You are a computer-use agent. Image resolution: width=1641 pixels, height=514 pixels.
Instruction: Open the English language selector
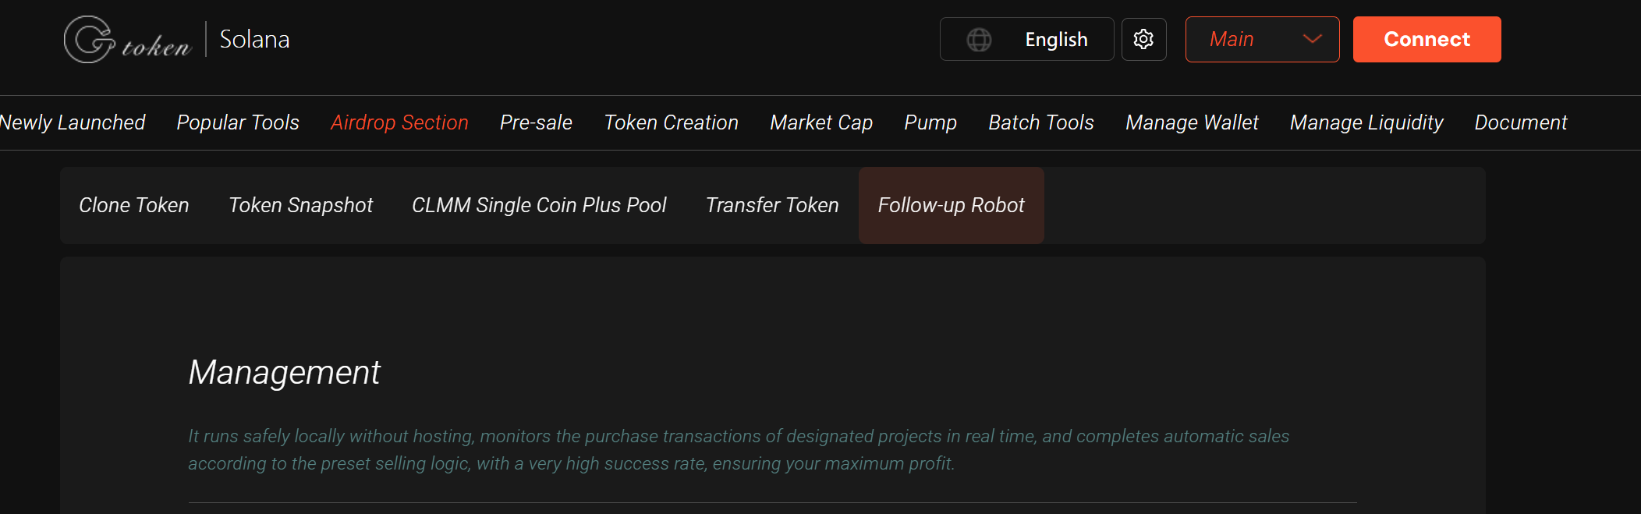point(1057,39)
